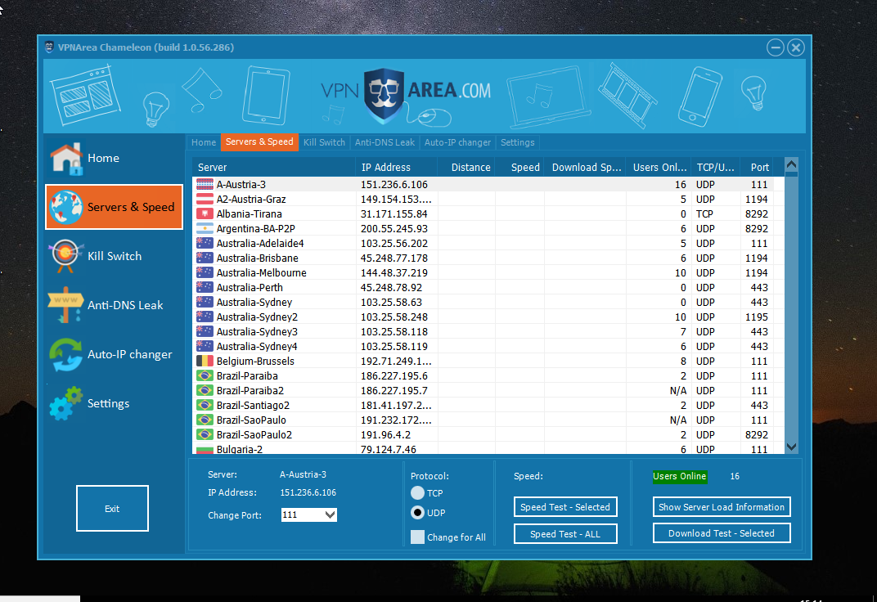
Task: Sort by the Users Online column header
Action: coord(659,167)
